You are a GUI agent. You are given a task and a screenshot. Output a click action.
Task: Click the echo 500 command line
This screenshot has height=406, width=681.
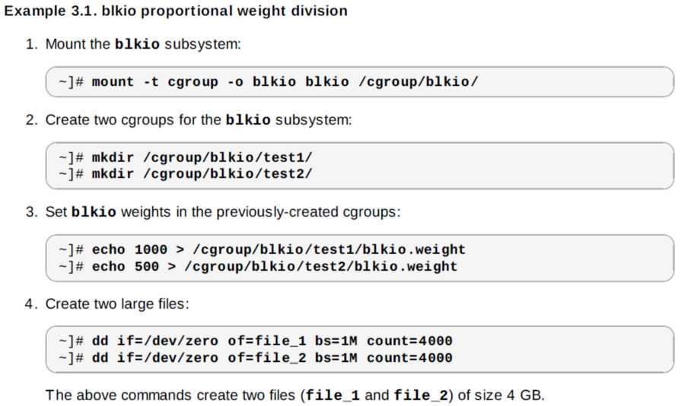coord(275,266)
